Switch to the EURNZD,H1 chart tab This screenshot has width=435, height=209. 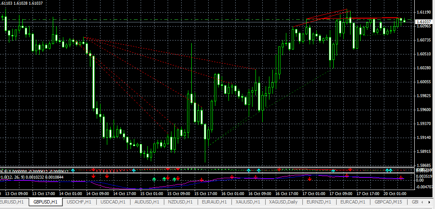pyautogui.click(x=319, y=202)
